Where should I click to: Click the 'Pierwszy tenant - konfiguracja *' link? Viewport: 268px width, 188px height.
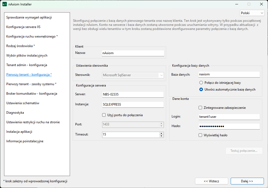pyautogui.click(x=29, y=75)
